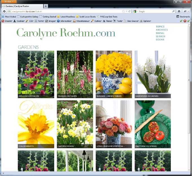Open the TOPICS site navigation link

click(x=160, y=27)
